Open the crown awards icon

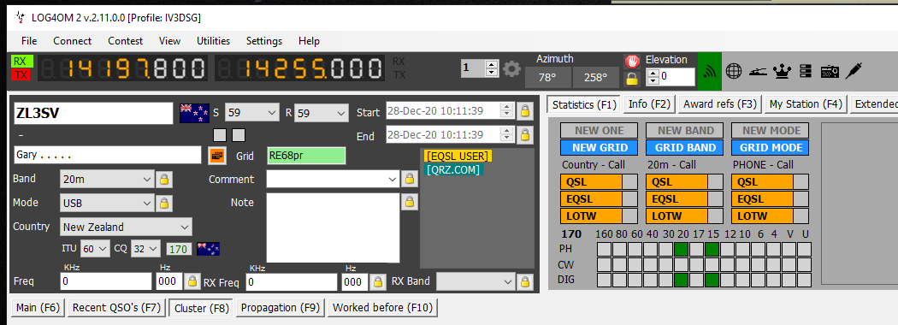coord(782,71)
